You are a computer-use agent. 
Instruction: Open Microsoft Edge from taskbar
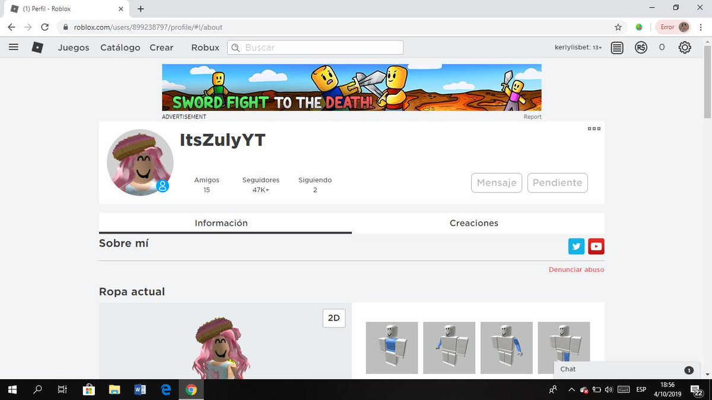click(x=166, y=389)
